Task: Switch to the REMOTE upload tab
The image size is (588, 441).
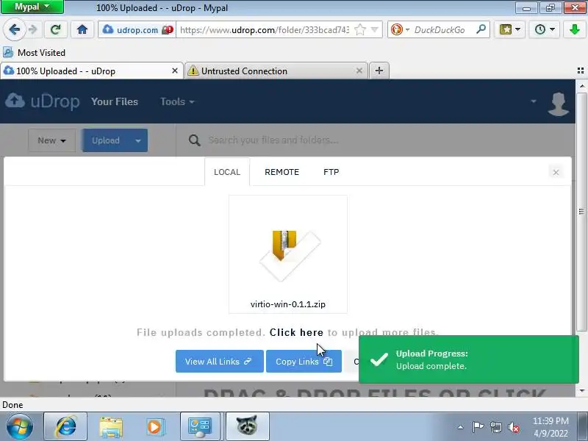Action: 282,172
